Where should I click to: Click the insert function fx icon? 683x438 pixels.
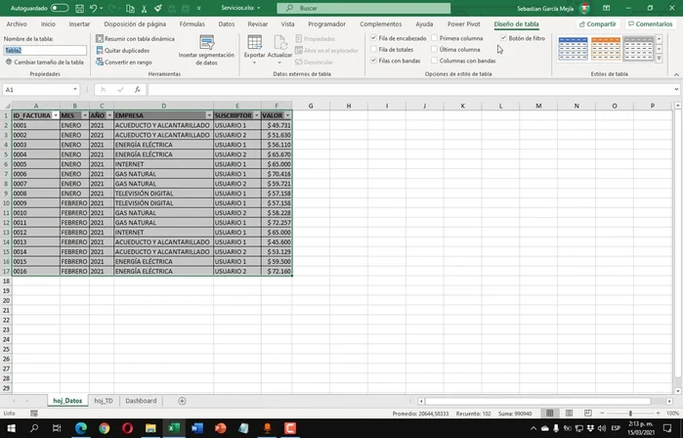(x=137, y=89)
